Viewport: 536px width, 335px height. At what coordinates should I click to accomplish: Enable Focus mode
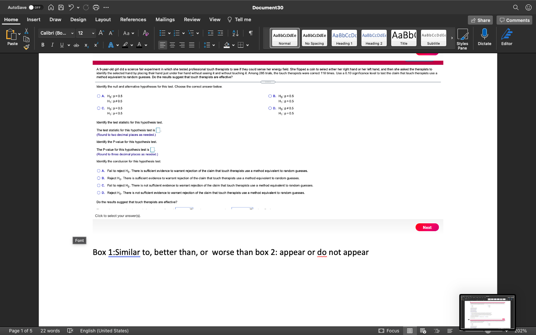389,331
